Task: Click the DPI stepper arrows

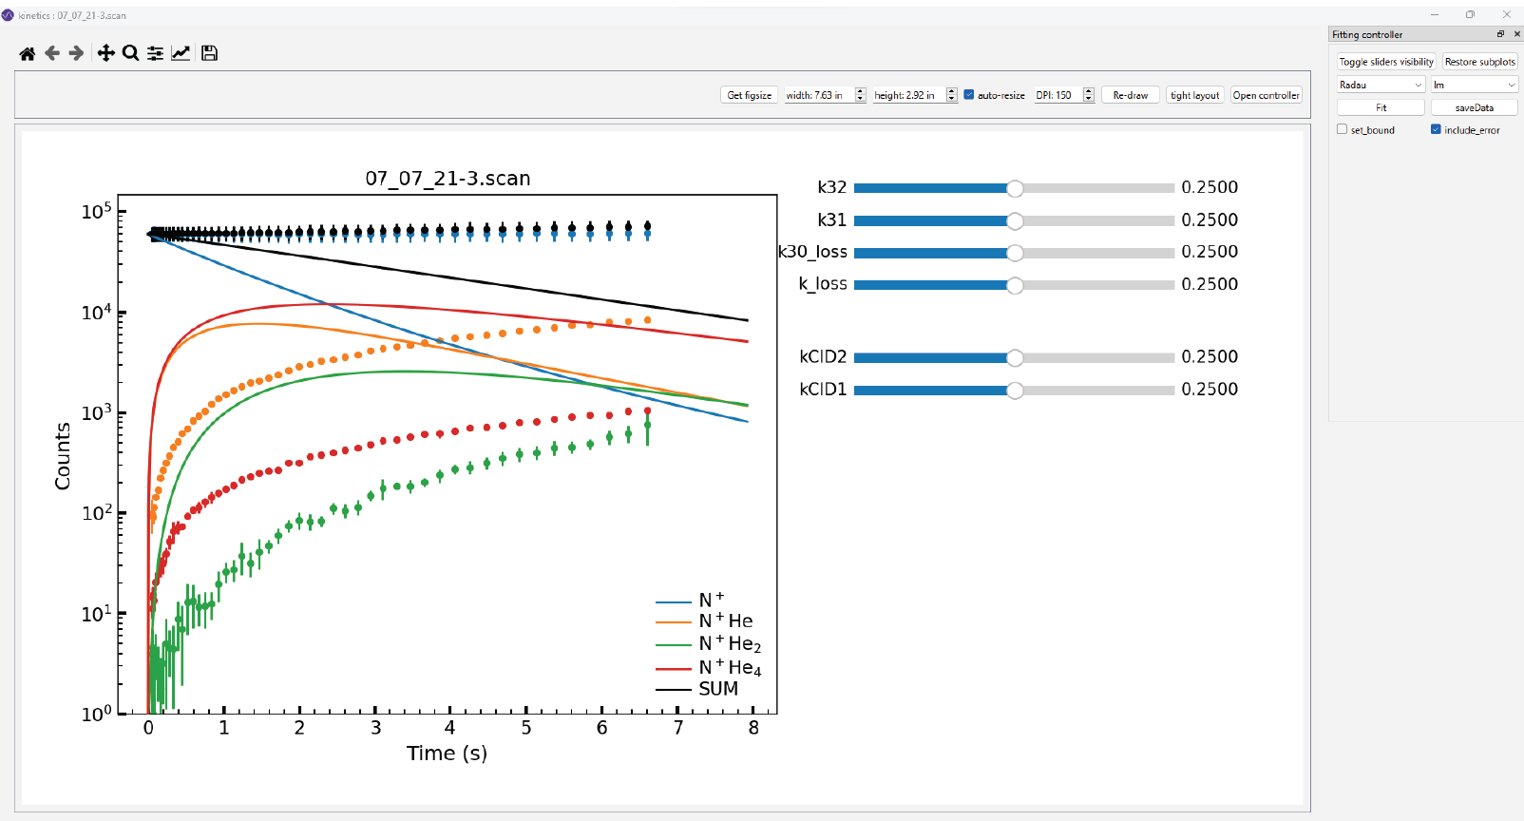Action: (1089, 95)
